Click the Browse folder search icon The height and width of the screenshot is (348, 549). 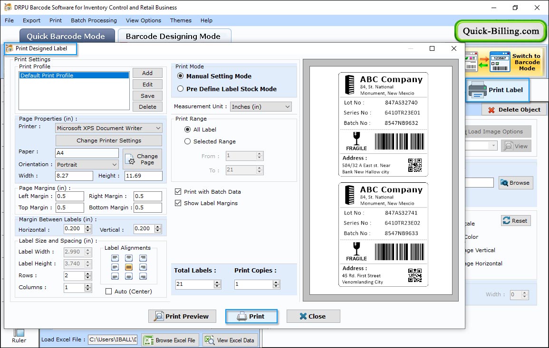click(504, 183)
